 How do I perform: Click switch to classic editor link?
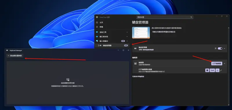point(138,76)
